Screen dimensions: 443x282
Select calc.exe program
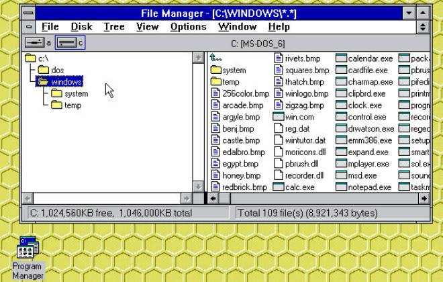294,187
